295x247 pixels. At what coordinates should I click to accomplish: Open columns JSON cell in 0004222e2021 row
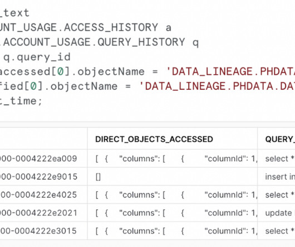pos(173,213)
